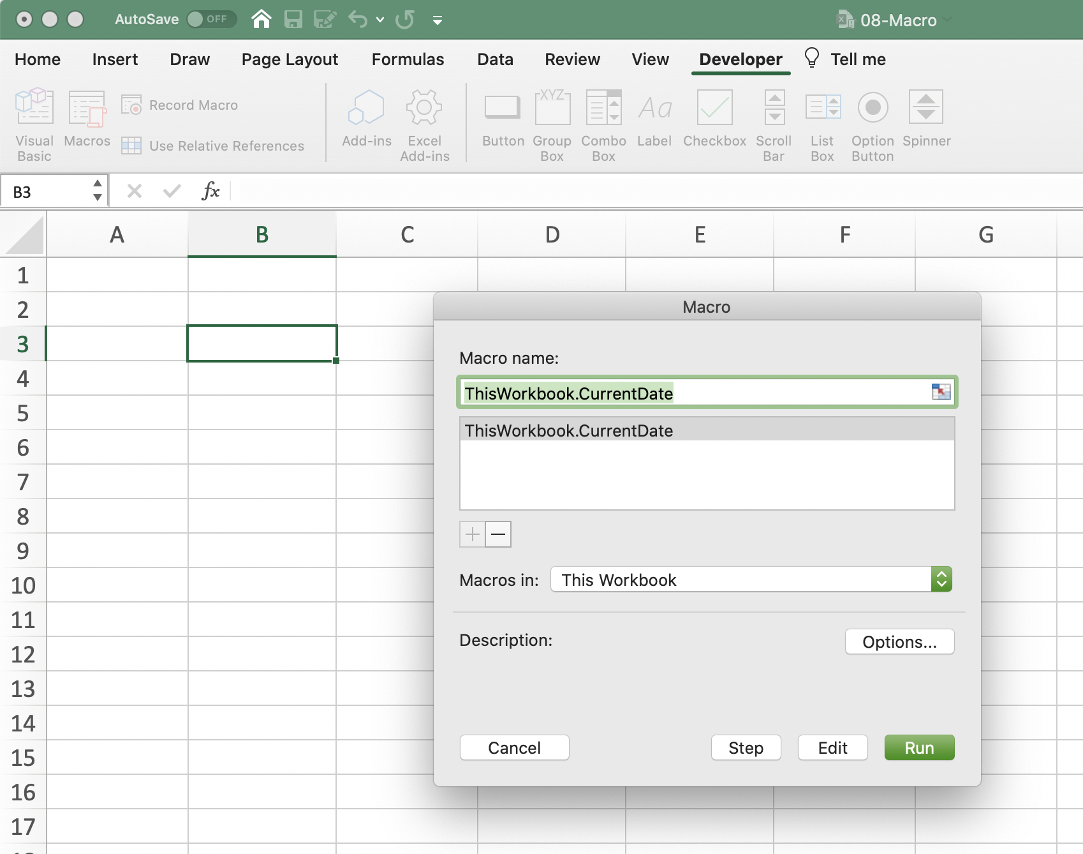The width and height of the screenshot is (1083, 854).
Task: Toggle Use Relative References
Action: 213,146
